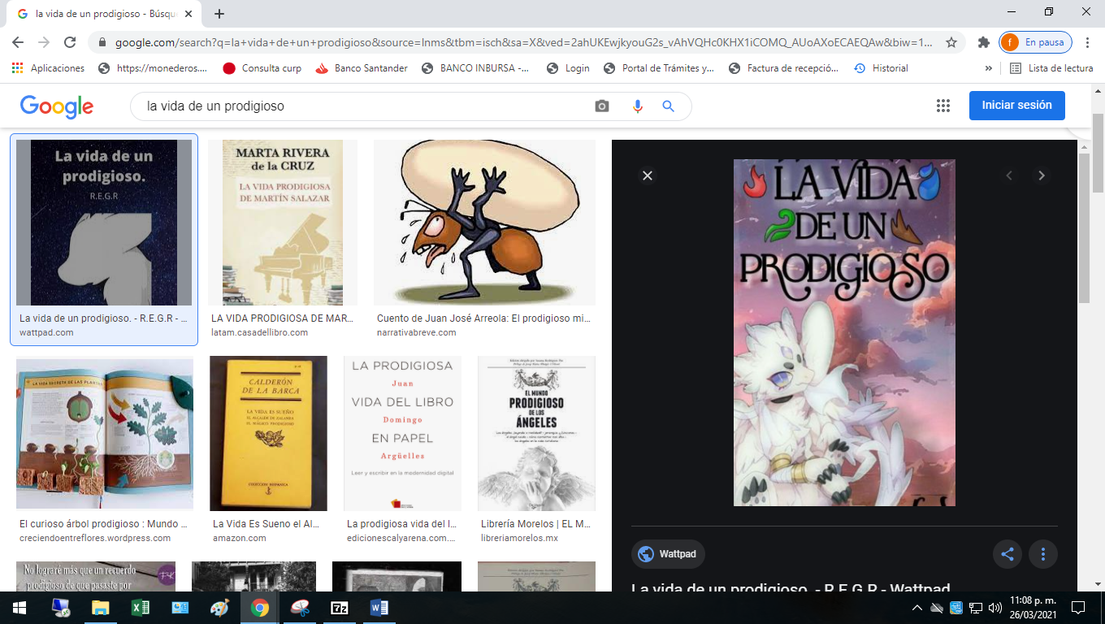Open the ant carrying egg cartoon thumbnail
This screenshot has width=1105, height=624.
[484, 223]
